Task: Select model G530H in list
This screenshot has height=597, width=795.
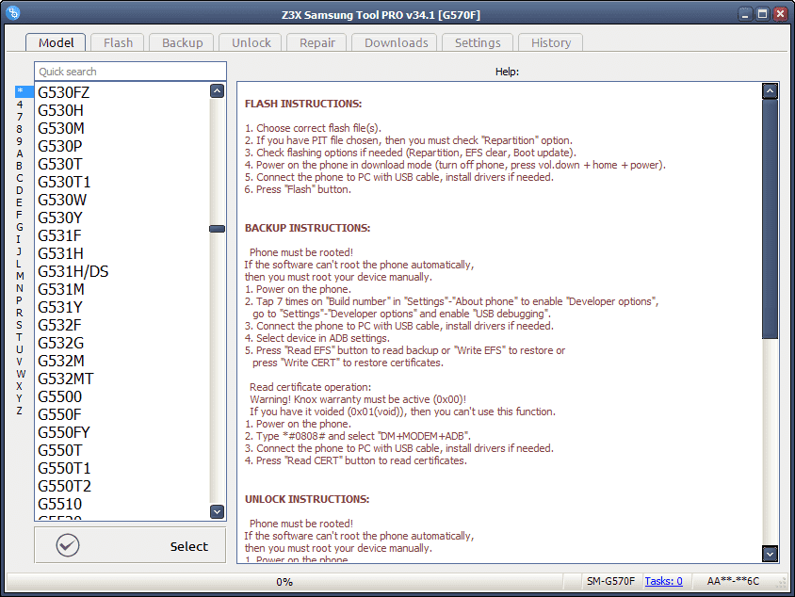Action: point(60,110)
